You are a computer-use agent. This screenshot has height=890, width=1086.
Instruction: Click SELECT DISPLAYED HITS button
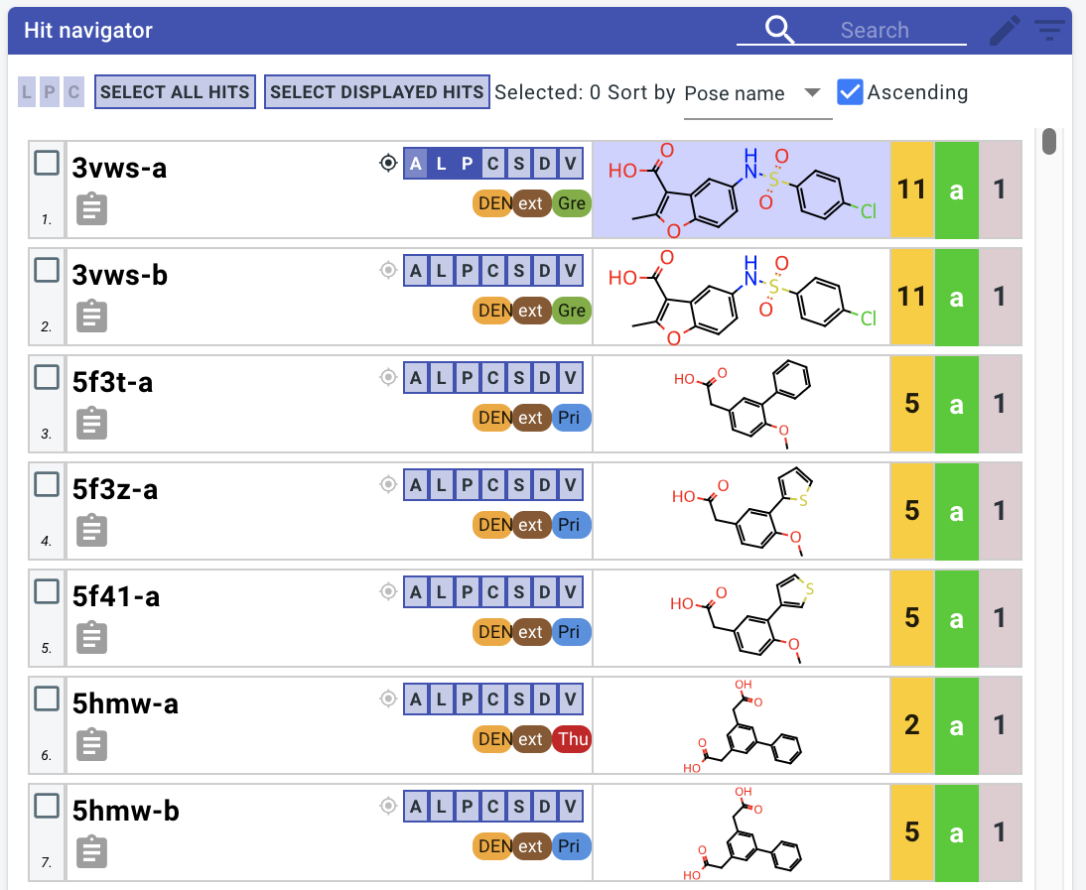click(377, 92)
